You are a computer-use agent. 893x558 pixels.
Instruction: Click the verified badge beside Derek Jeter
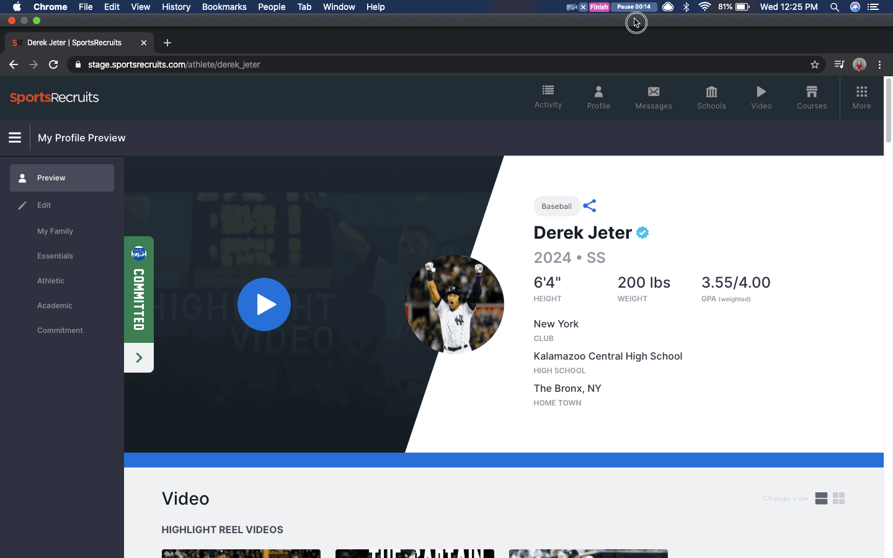642,232
